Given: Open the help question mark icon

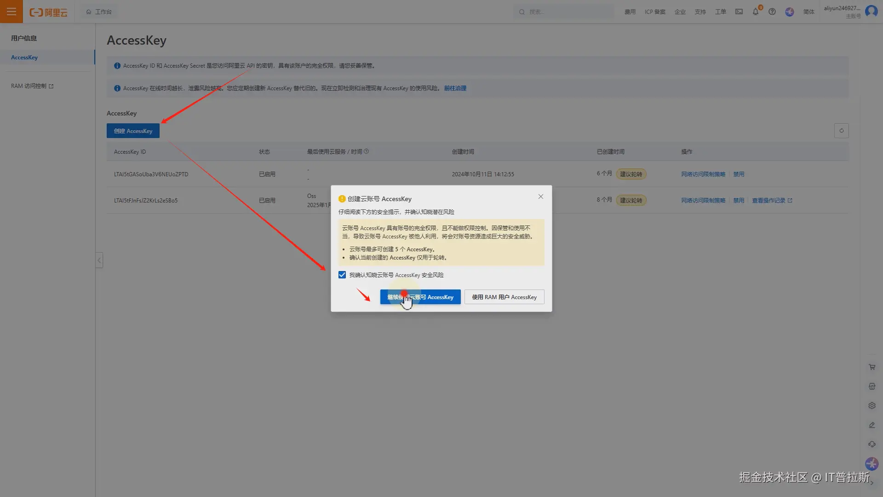Looking at the screenshot, I should click(772, 12).
